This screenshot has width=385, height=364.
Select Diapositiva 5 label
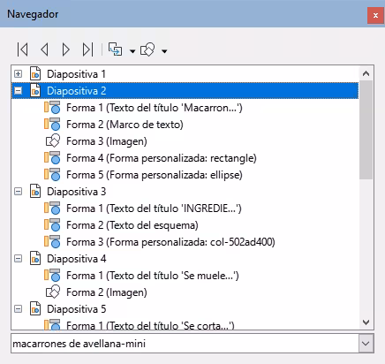[77, 309]
